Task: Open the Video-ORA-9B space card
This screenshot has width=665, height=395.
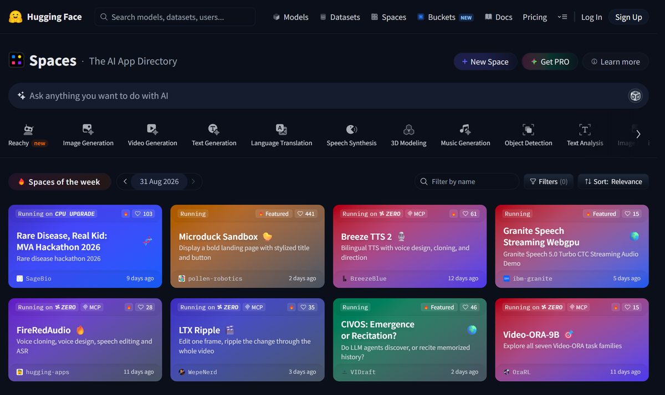Action: [x=572, y=340]
